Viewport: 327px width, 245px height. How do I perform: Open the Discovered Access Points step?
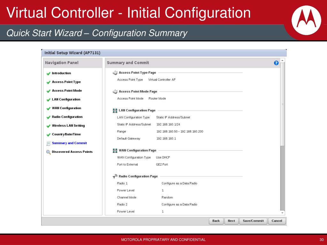[72, 152]
